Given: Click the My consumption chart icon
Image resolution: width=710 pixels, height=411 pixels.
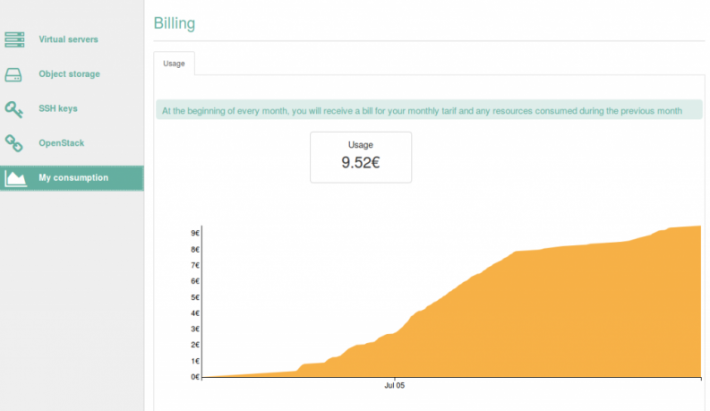Looking at the screenshot, I should click(x=15, y=177).
